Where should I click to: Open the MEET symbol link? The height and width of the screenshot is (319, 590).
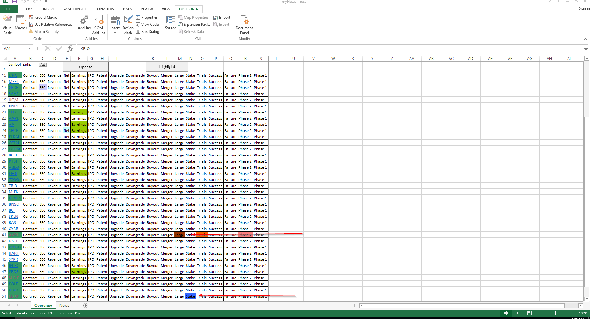coord(14,82)
